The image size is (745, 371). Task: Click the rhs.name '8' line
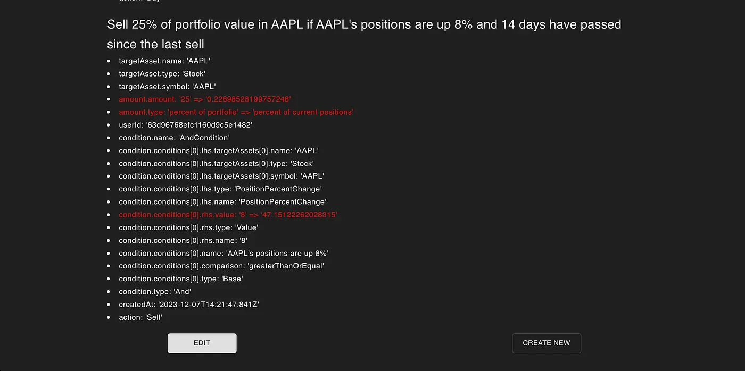pos(183,240)
